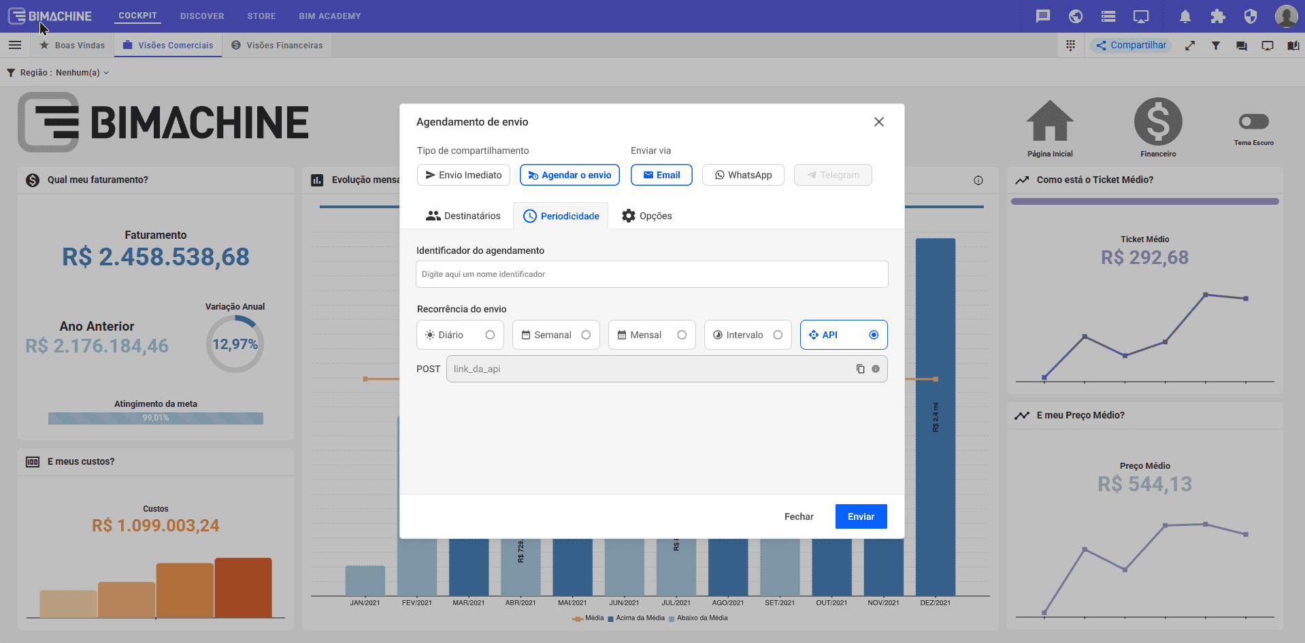Open the apps grid icon

(x=1070, y=45)
